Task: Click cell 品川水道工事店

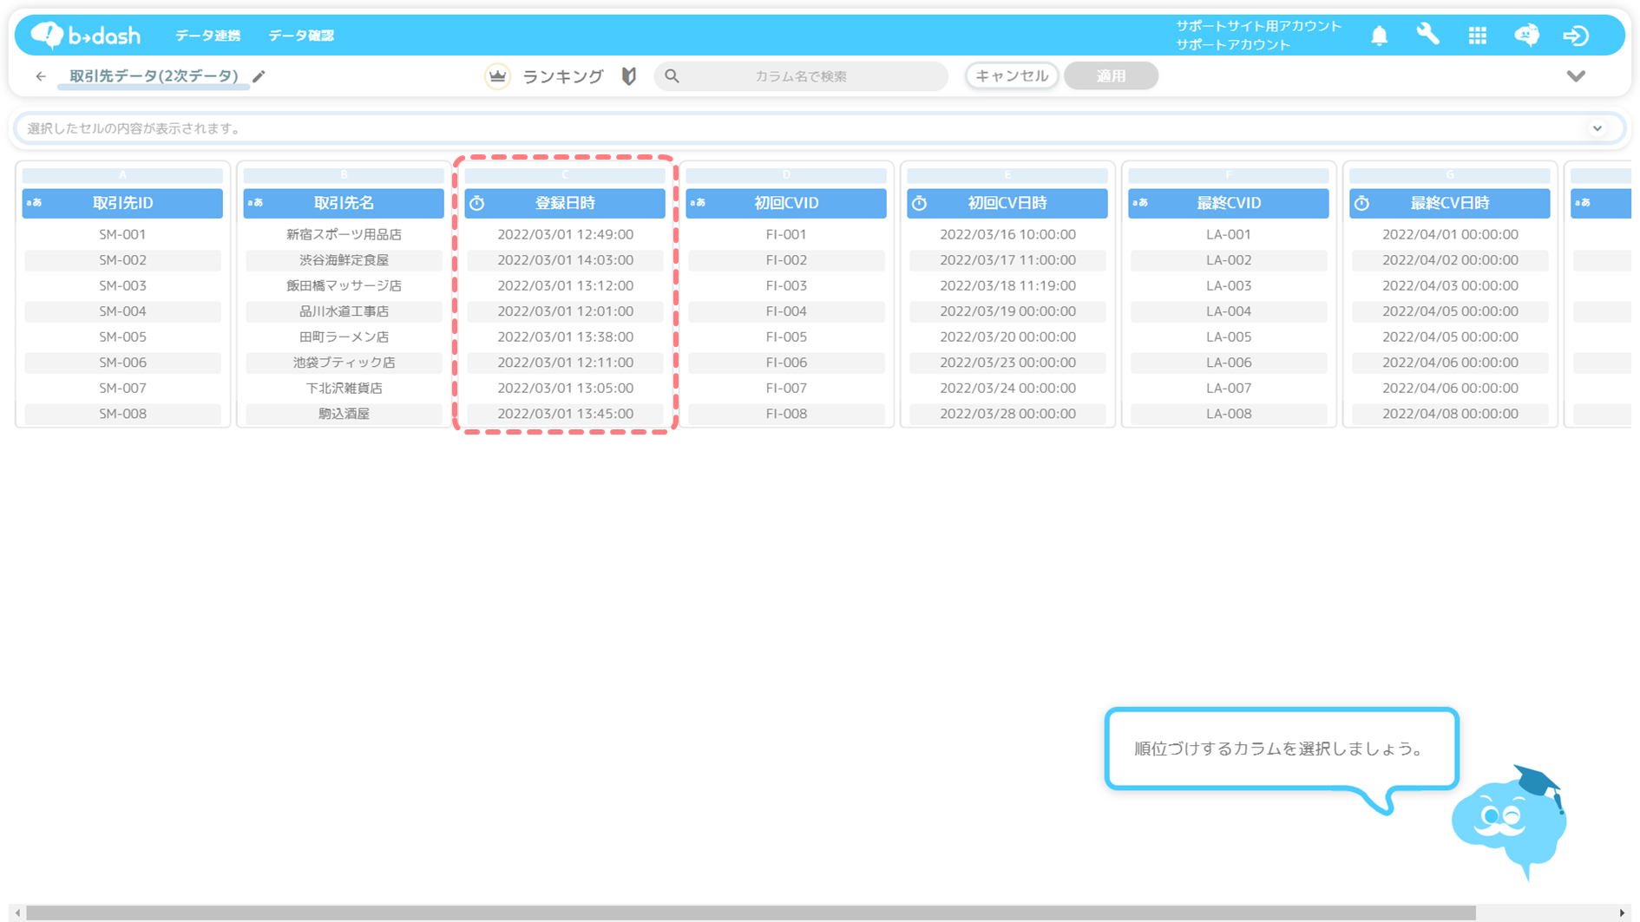Action: pos(344,311)
